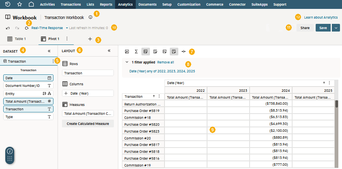The image size is (342, 169).
Task: Open the Save button dropdown arrow
Action: [x=336, y=28]
